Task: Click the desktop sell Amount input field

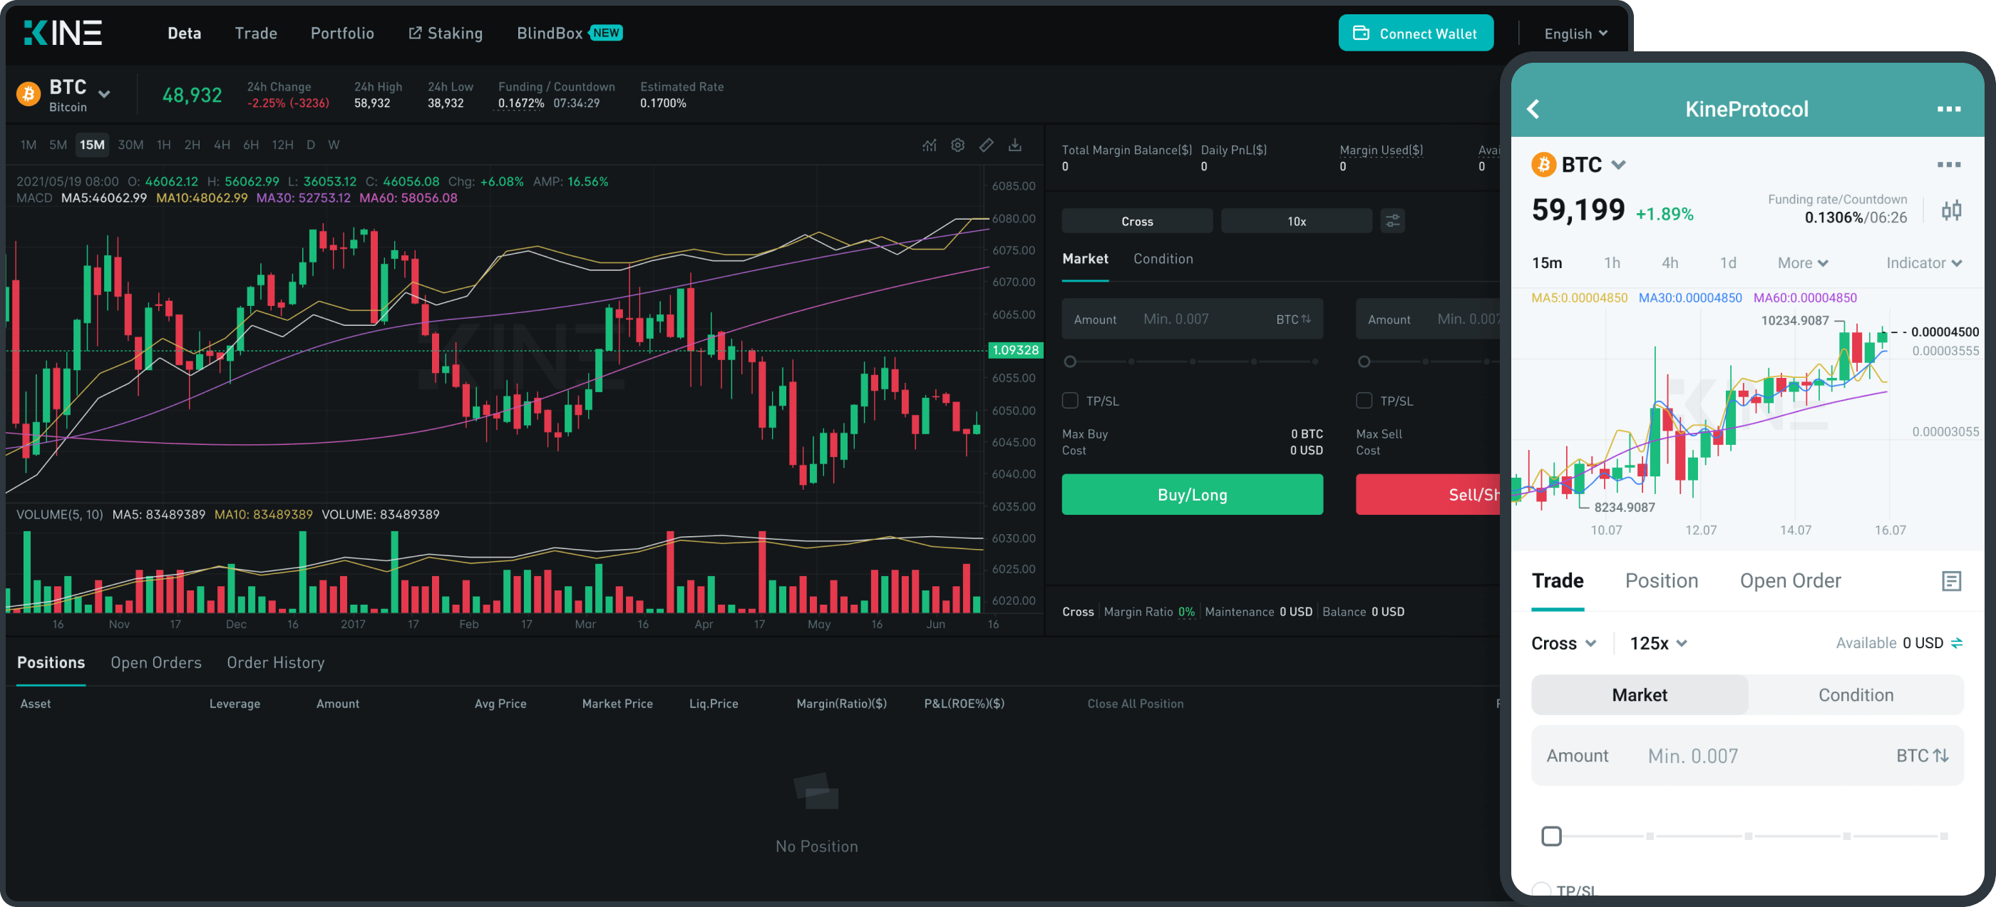Action: (1428, 319)
